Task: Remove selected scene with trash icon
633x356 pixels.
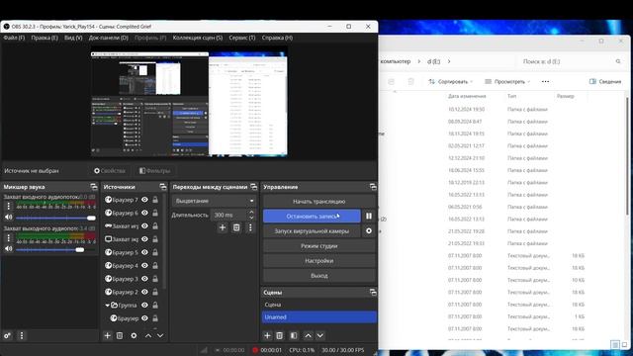Action: pyautogui.click(x=279, y=335)
